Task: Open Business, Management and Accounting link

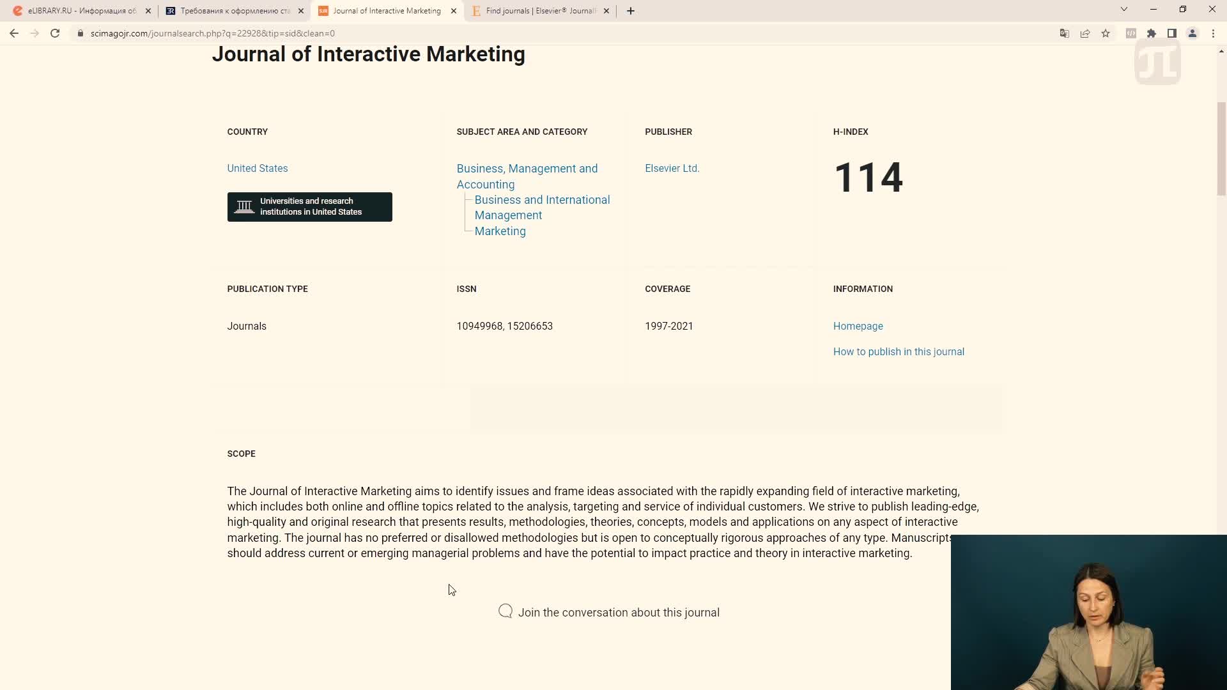Action: click(x=527, y=176)
